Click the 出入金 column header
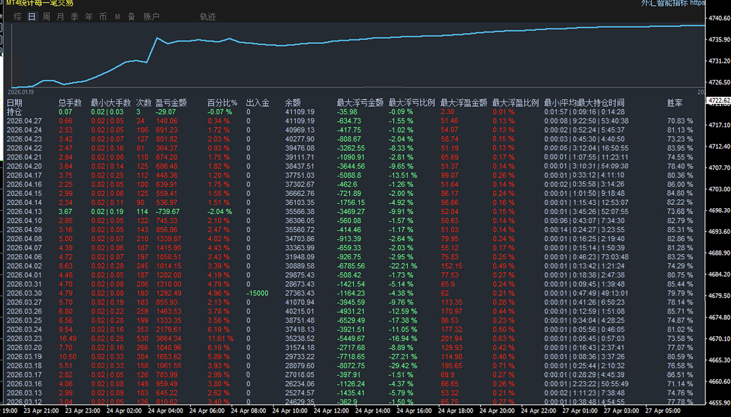This screenshot has height=417, width=731. pos(258,103)
